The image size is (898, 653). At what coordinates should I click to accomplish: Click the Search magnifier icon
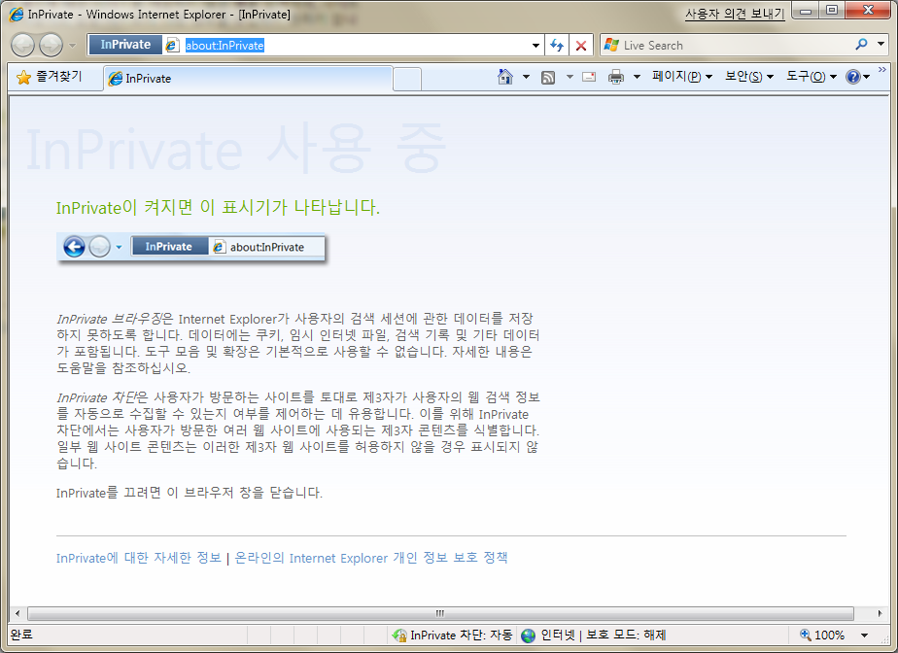[861, 44]
